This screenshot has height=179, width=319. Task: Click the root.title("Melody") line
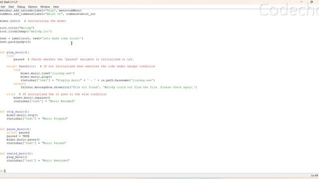(17, 28)
